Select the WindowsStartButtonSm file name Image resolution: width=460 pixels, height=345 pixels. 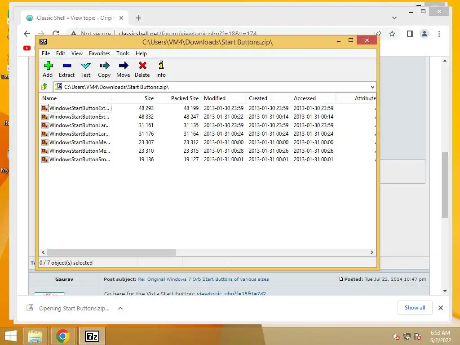pos(80,159)
